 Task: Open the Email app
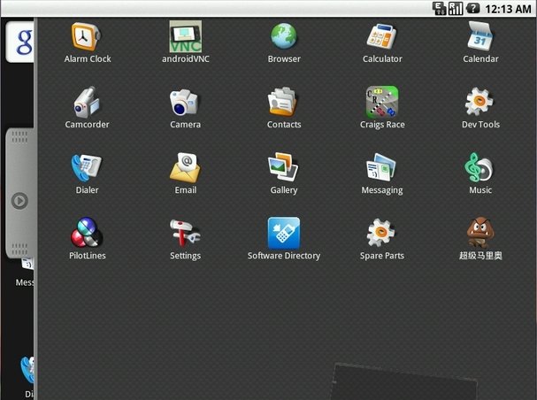tap(185, 173)
